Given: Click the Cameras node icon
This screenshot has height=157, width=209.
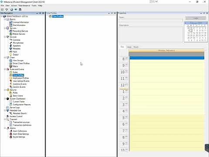Looking at the screenshot, I should (x=11, y=40).
